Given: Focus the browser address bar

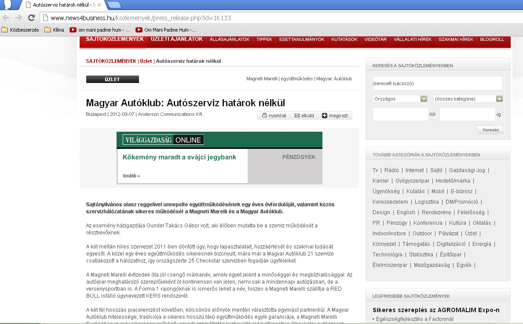Looking at the screenshot, I should pyautogui.click(x=280, y=18).
